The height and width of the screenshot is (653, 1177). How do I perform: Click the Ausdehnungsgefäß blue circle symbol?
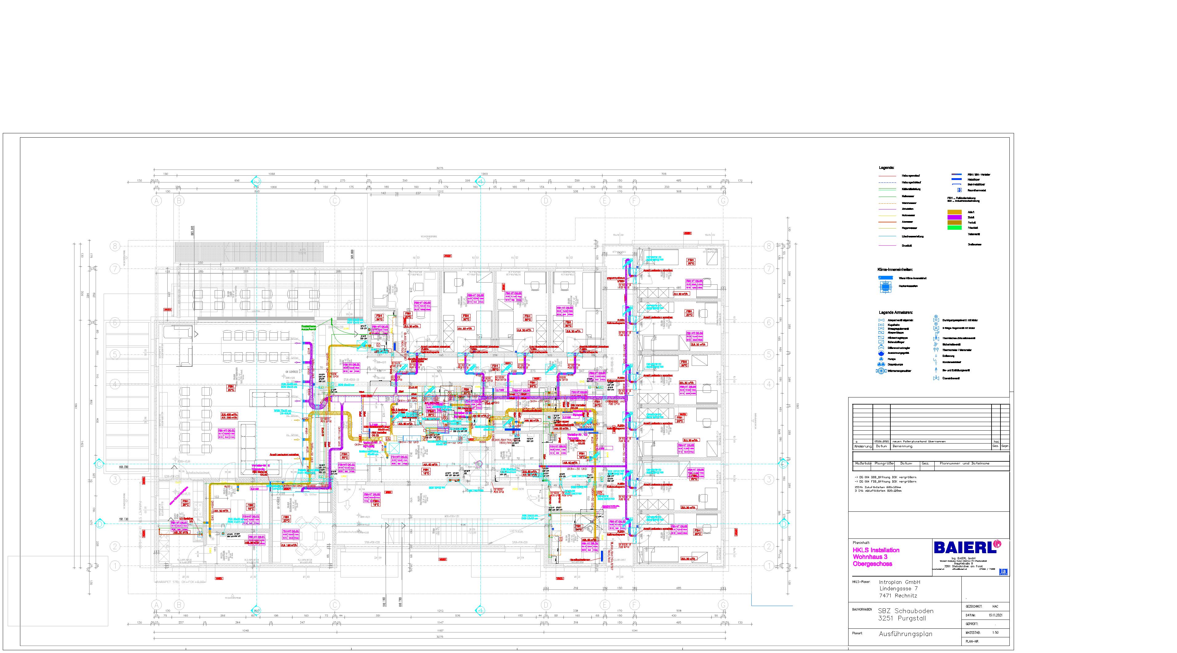click(881, 353)
